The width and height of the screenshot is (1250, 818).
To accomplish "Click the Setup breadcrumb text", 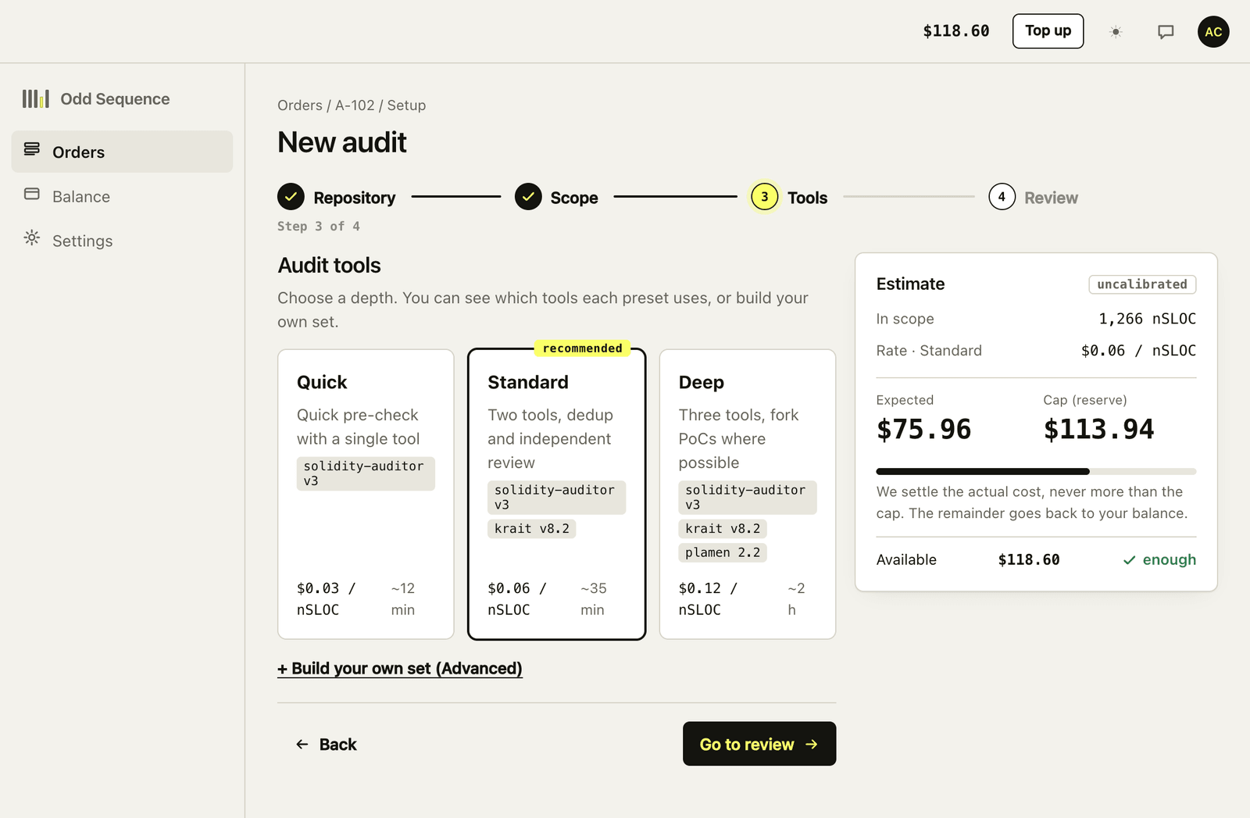I will [406, 105].
